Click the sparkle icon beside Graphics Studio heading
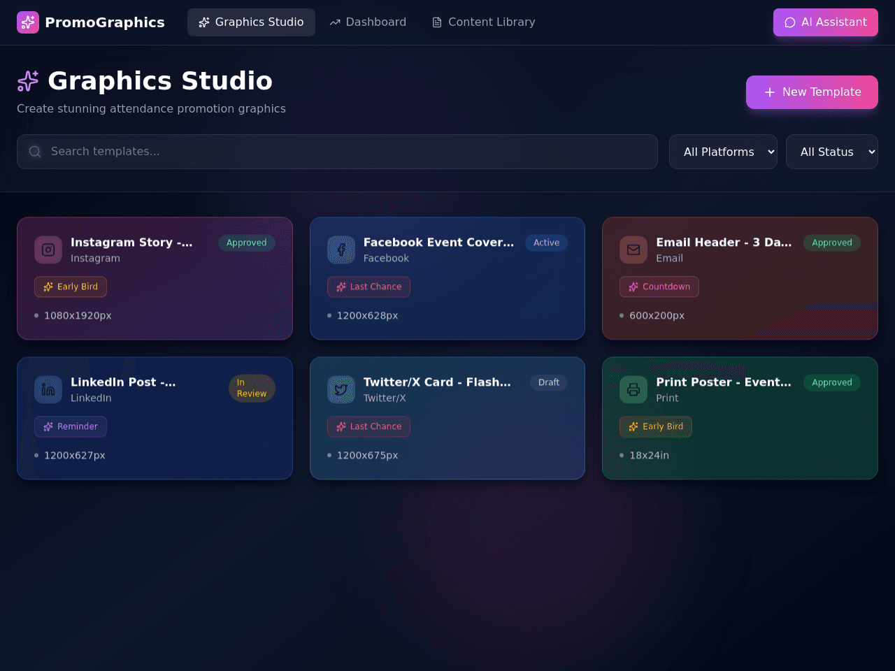This screenshot has height=671, width=895. tap(28, 81)
